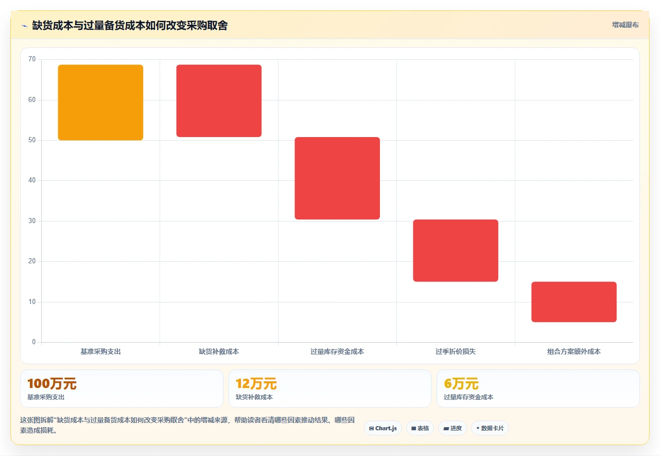Click the lightning icon beside the chart title

pyautogui.click(x=24, y=25)
